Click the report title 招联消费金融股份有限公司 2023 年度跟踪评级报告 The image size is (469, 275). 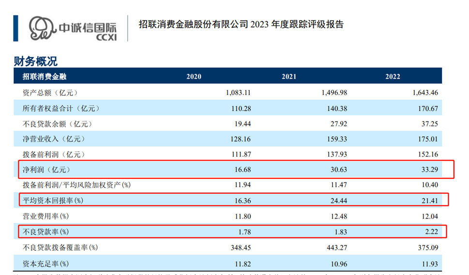(241, 24)
